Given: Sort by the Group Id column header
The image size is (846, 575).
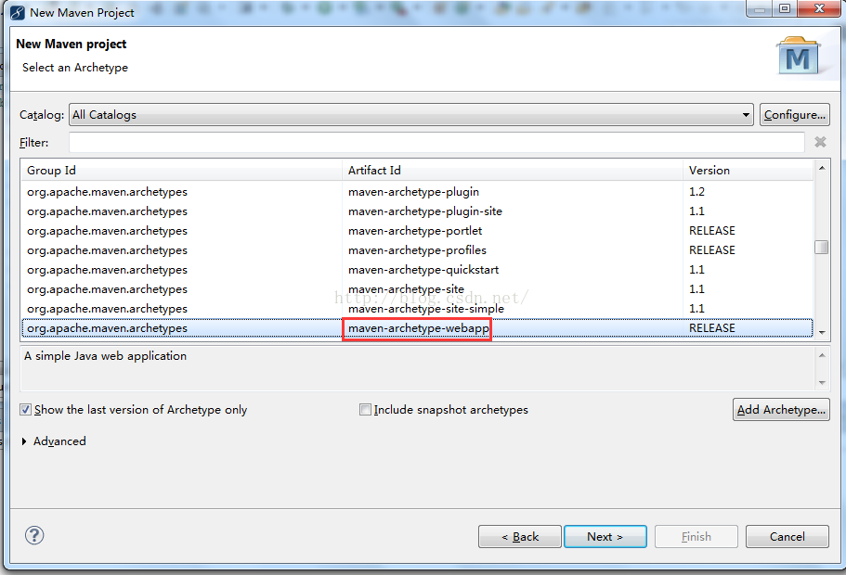Looking at the screenshot, I should tap(181, 171).
